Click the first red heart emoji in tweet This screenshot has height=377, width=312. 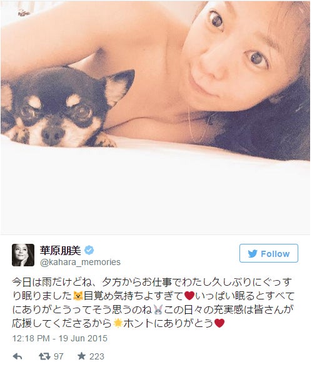189,296
